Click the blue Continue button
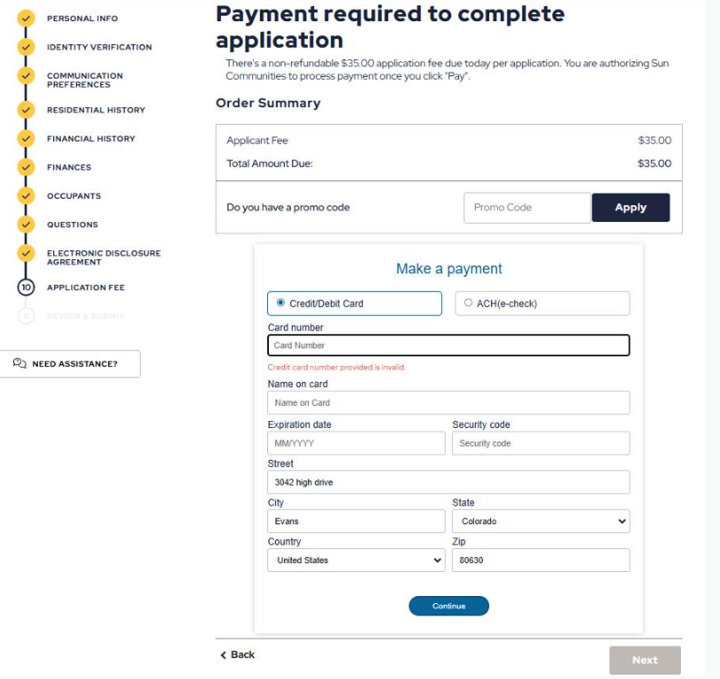The height and width of the screenshot is (679, 720). tap(448, 606)
